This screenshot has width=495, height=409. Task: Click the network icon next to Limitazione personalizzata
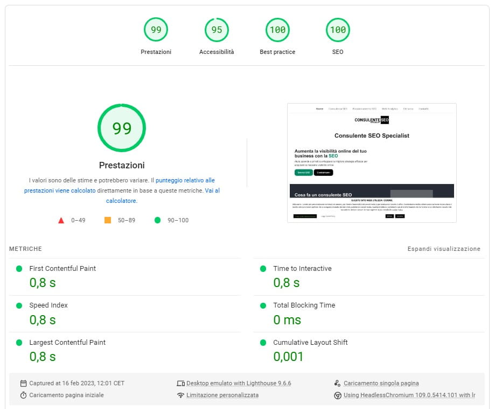click(x=180, y=395)
